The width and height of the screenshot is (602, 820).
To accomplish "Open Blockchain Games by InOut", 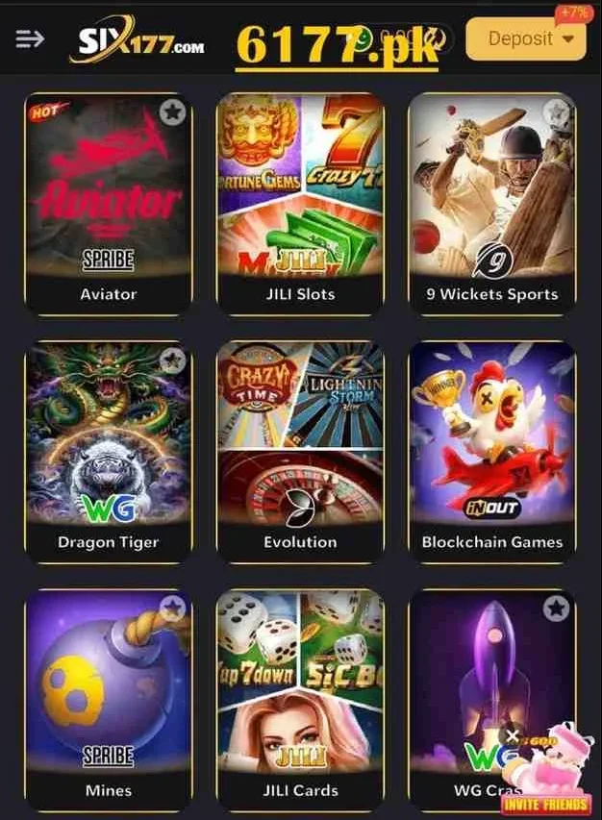I will coord(492,453).
